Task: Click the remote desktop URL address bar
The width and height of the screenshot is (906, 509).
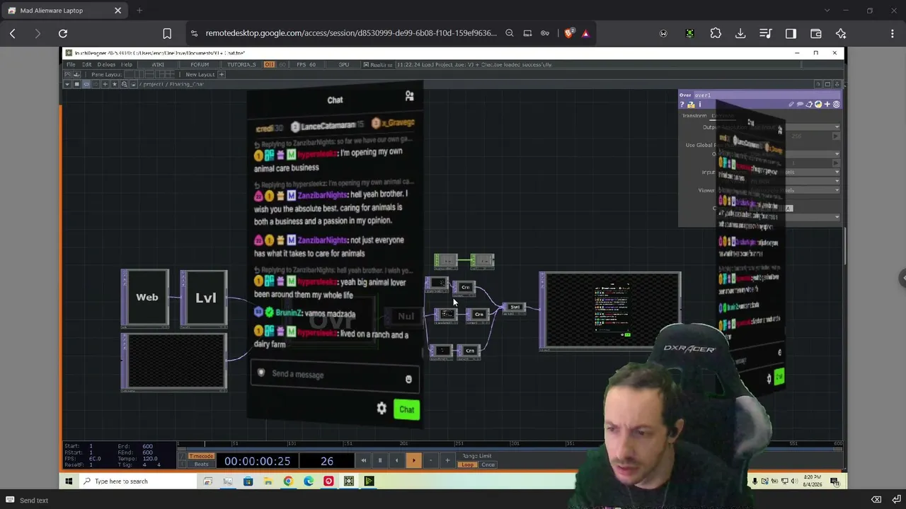Action: 351,33
